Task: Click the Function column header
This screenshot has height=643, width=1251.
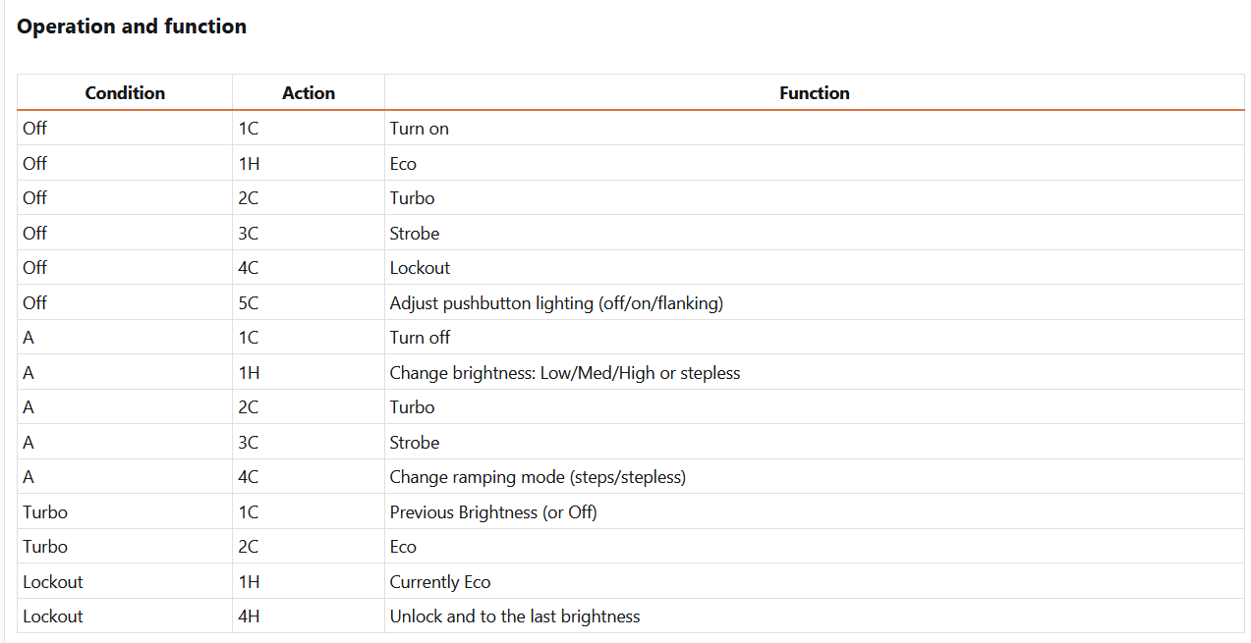Action: [x=815, y=93]
